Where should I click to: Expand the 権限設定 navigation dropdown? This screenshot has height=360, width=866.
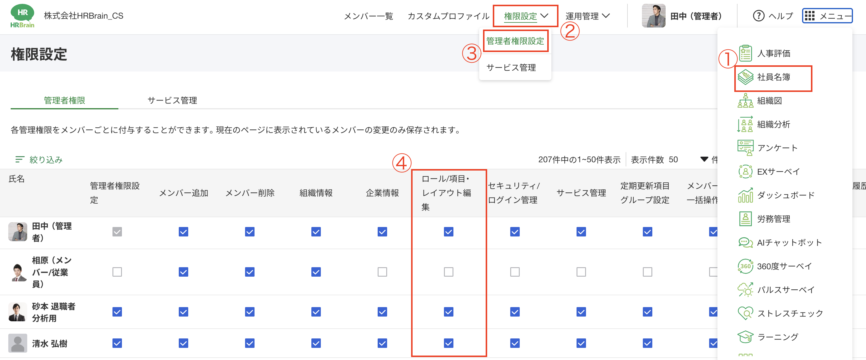(525, 16)
